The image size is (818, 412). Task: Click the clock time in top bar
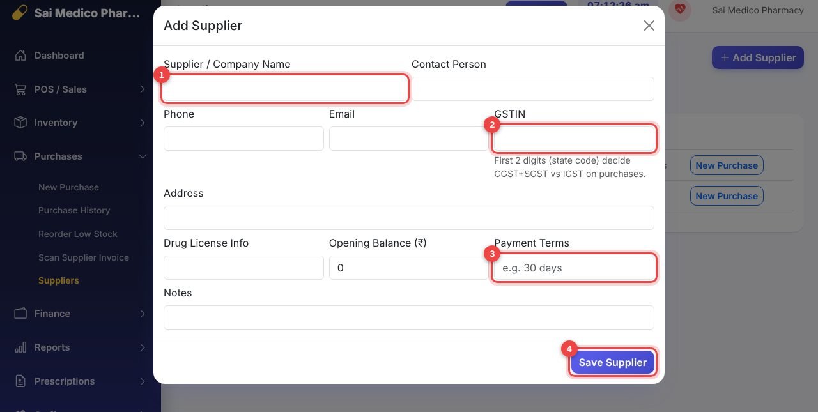point(618,5)
